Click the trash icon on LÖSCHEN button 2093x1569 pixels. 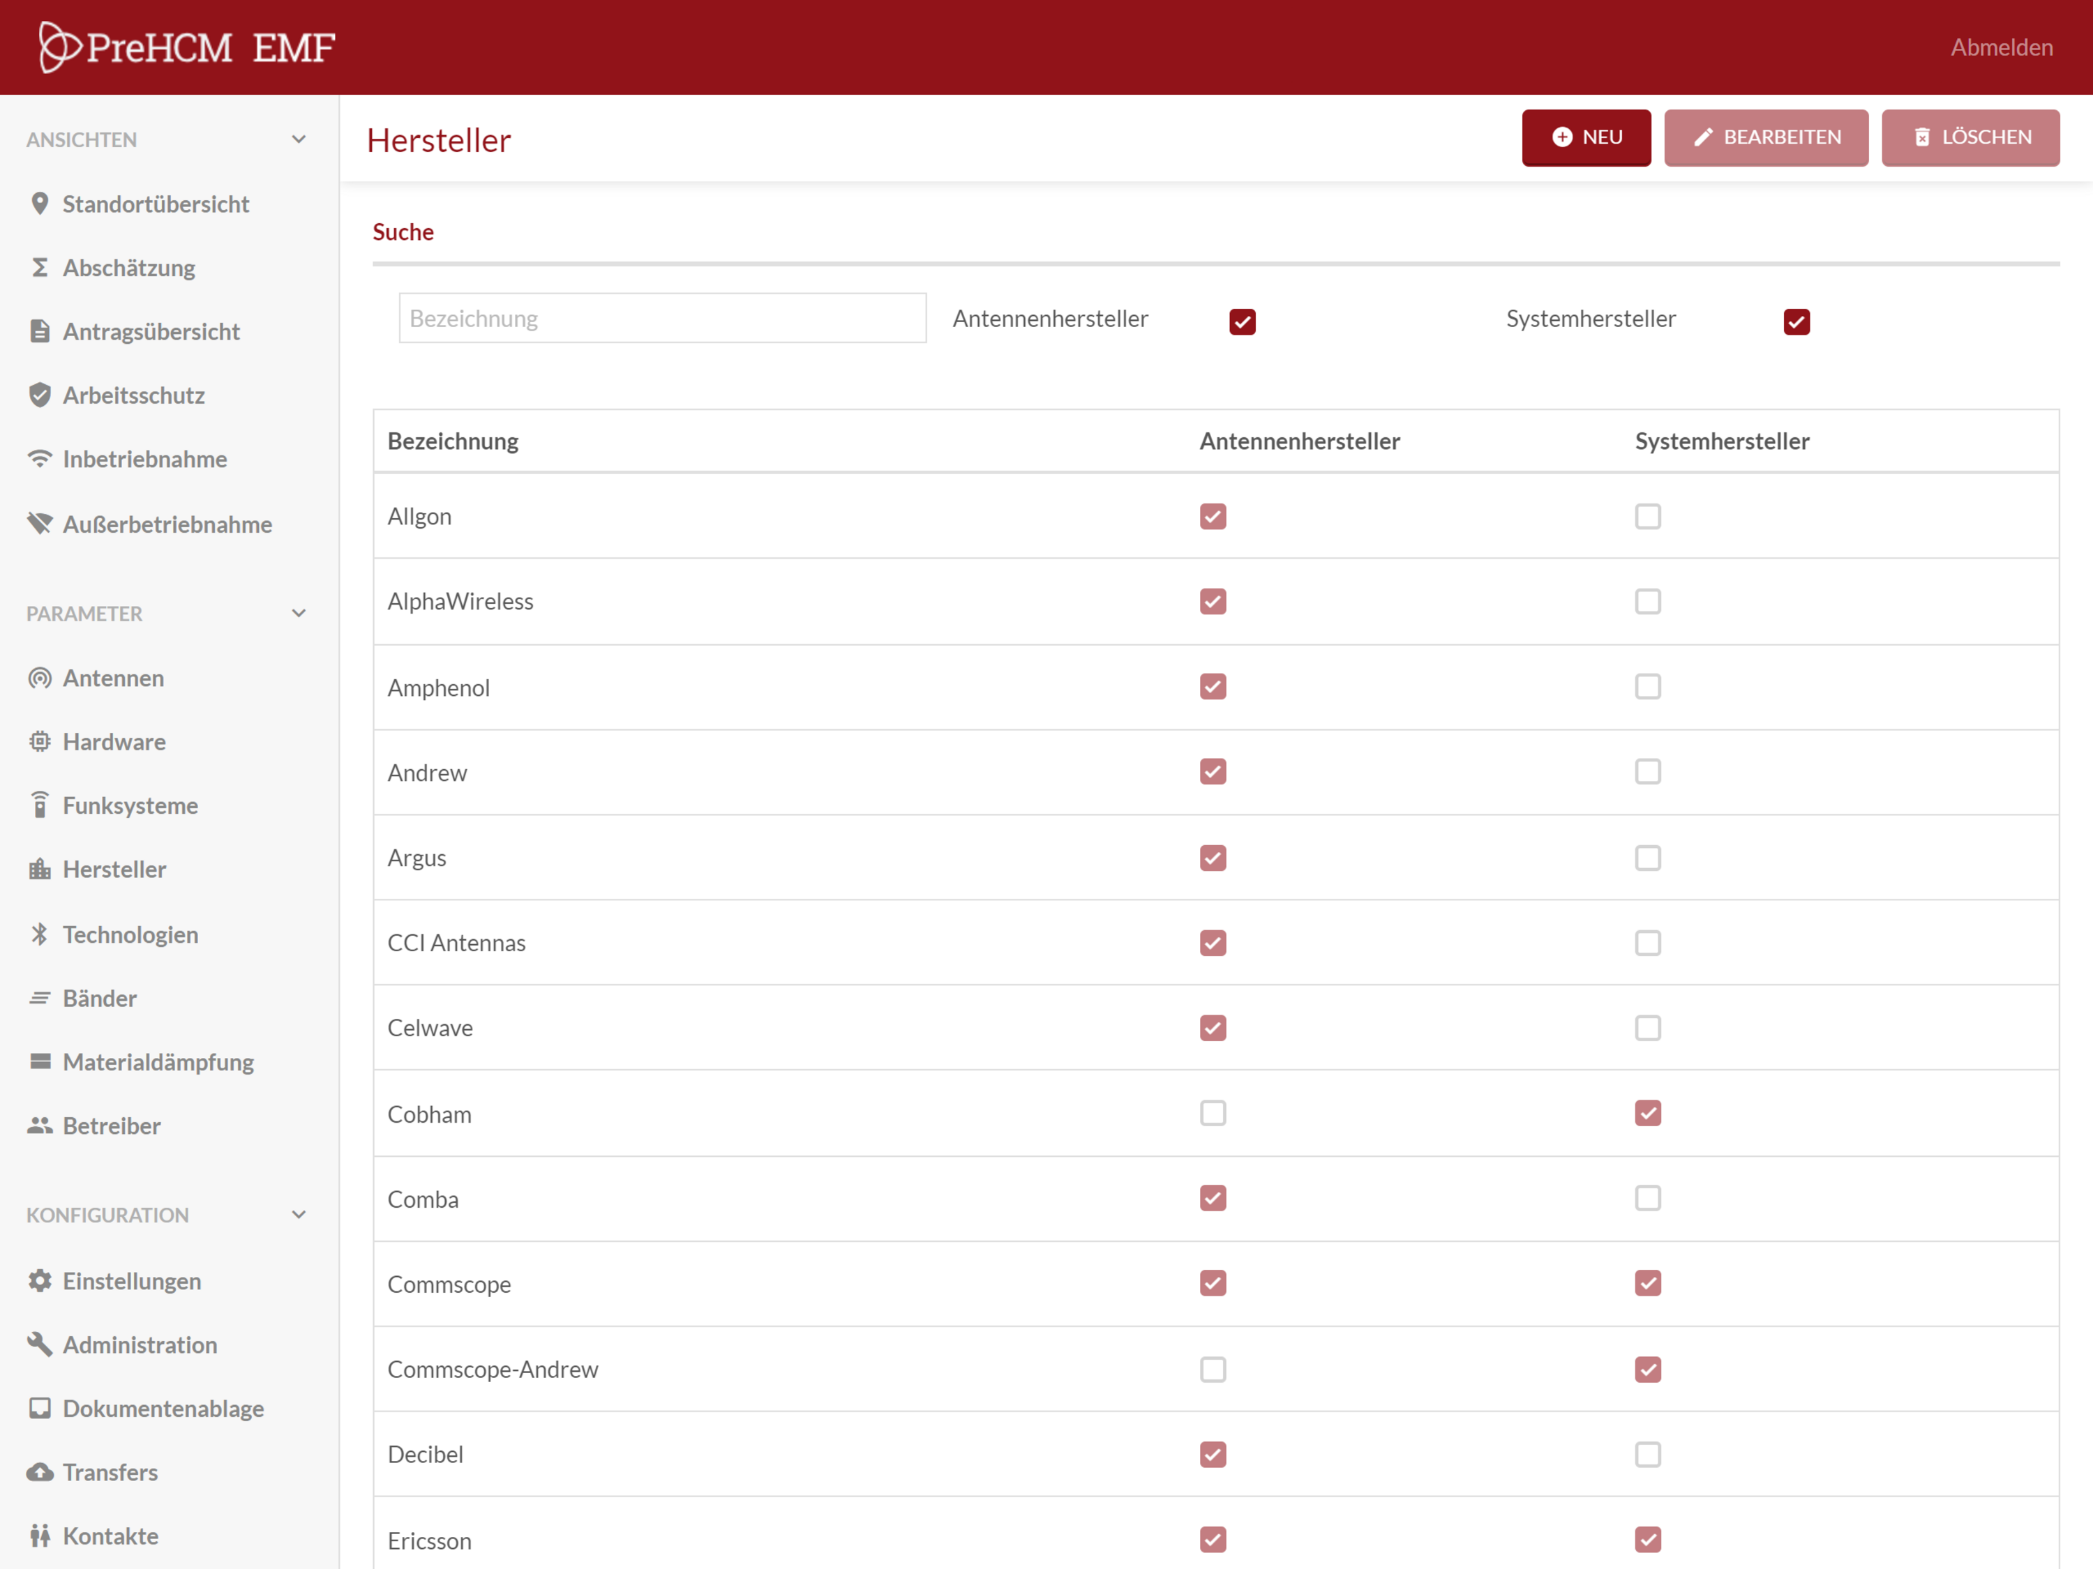click(1922, 137)
